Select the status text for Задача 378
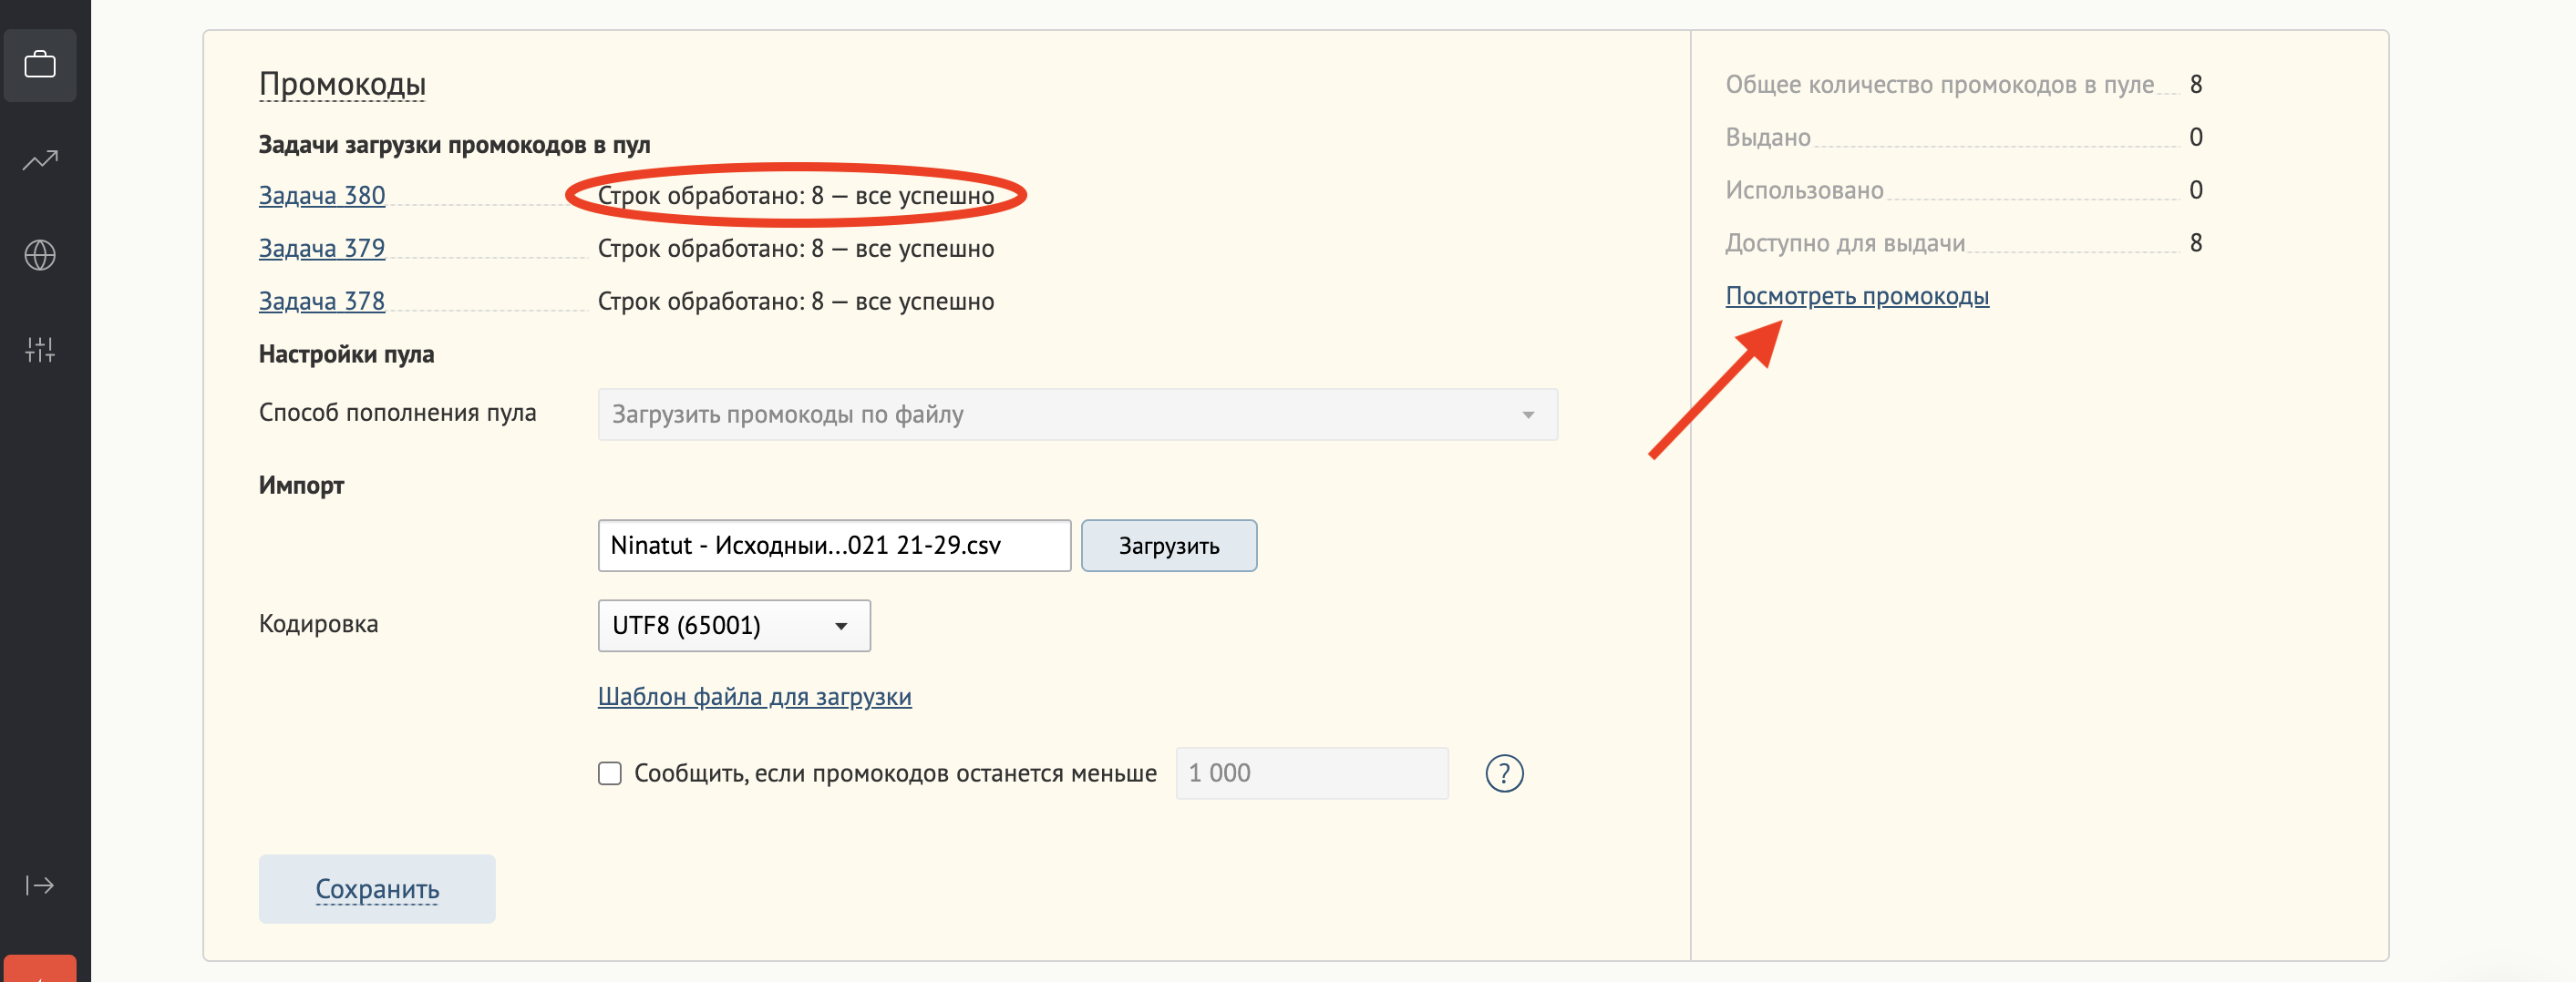The height and width of the screenshot is (982, 2576). [x=796, y=301]
